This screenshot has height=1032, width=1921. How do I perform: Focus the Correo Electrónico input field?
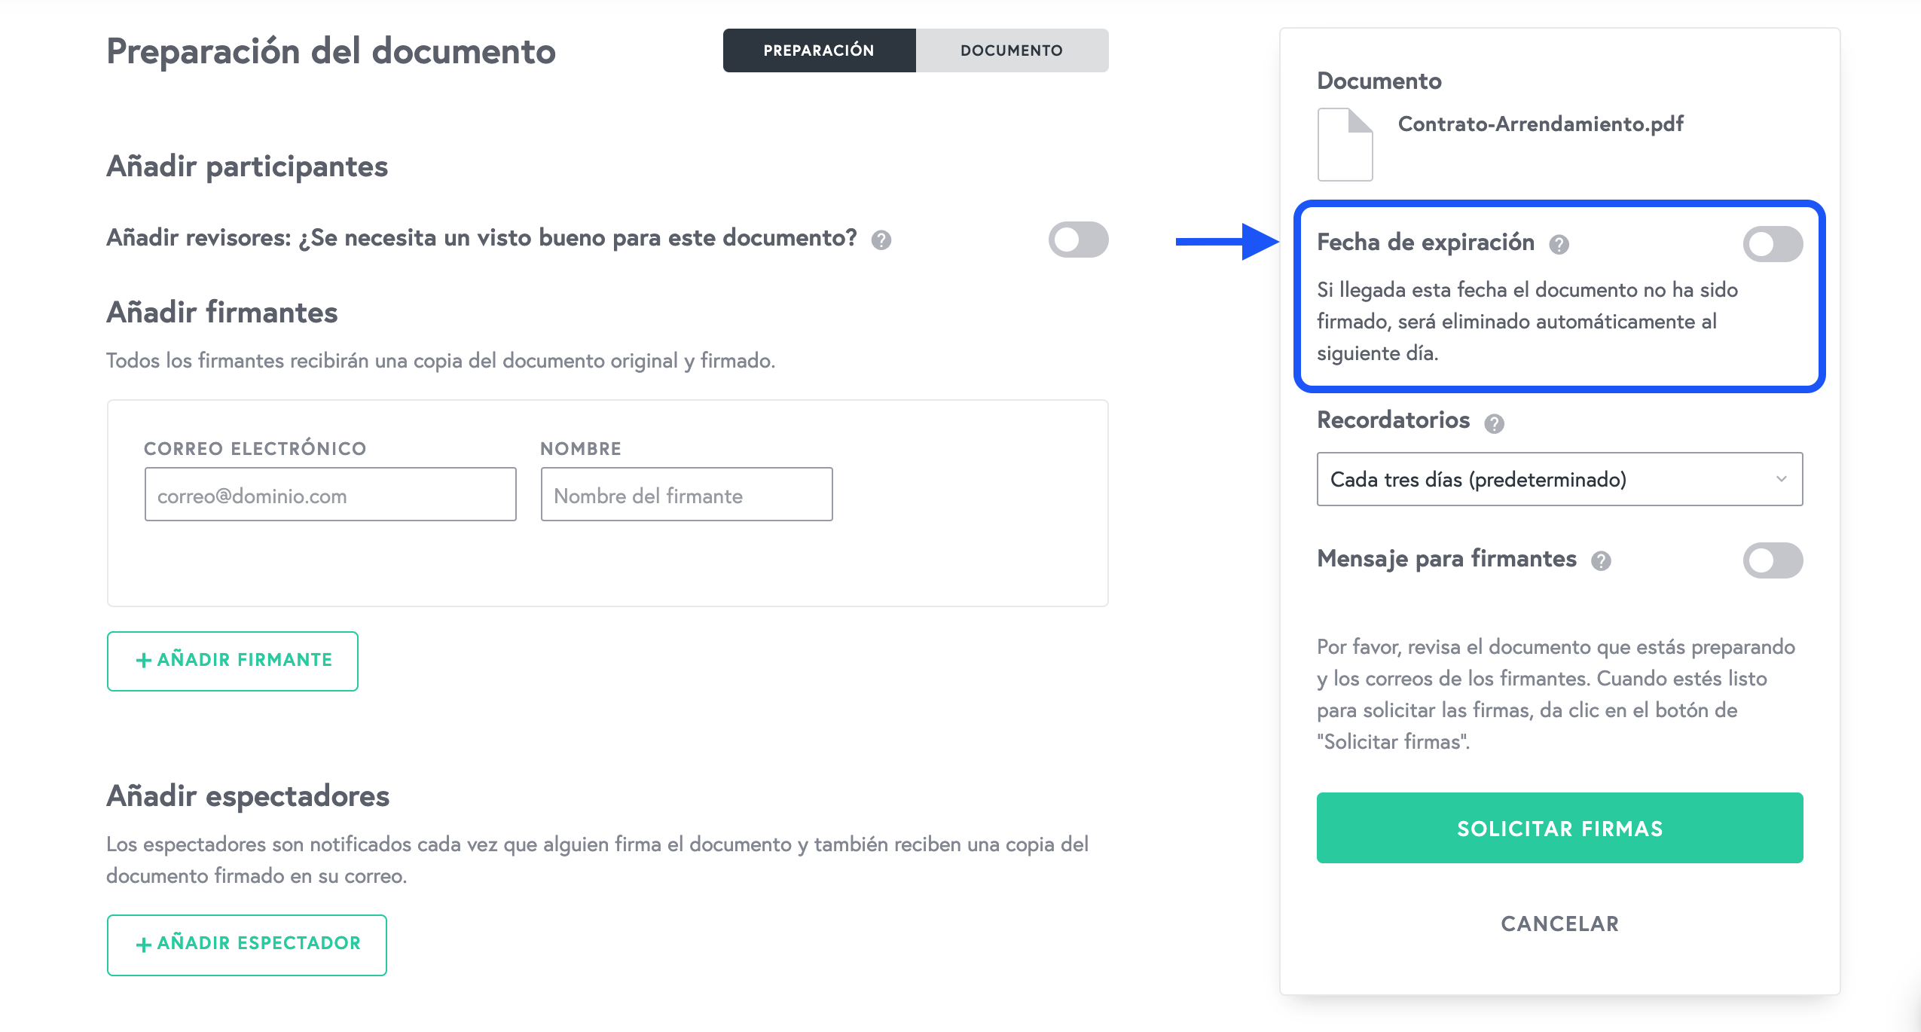click(330, 495)
